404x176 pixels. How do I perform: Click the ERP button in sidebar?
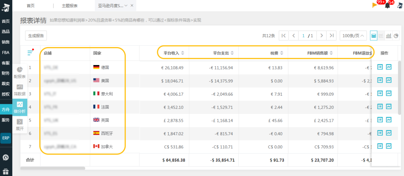click(x=6, y=138)
